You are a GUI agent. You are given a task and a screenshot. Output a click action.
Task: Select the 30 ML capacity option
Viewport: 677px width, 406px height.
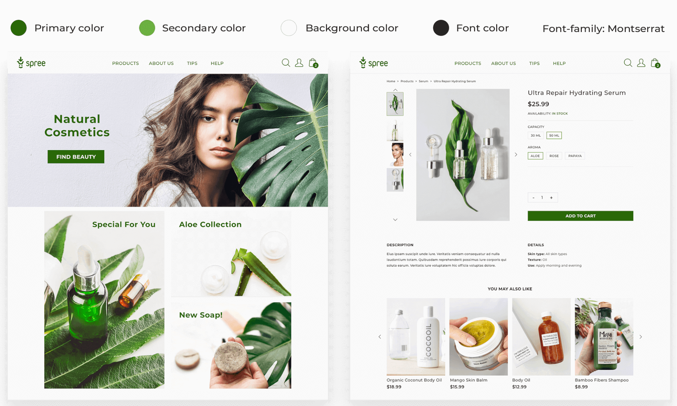point(536,136)
